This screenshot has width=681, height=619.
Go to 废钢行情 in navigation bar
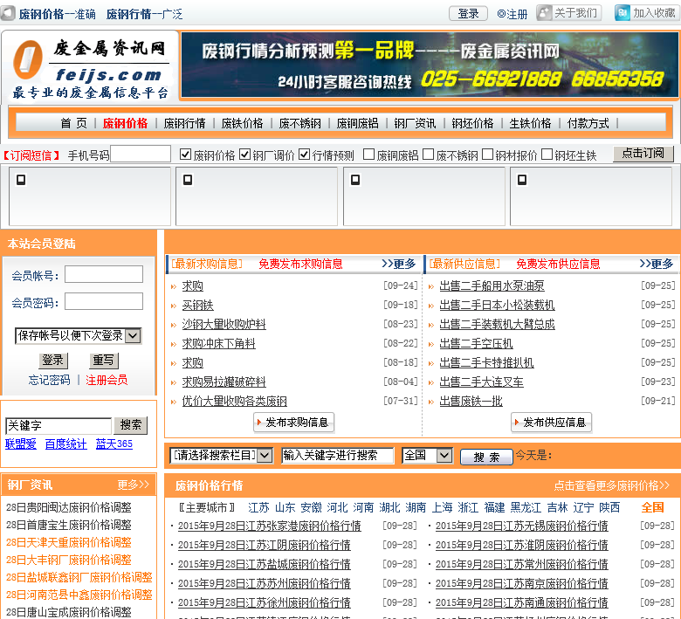184,123
